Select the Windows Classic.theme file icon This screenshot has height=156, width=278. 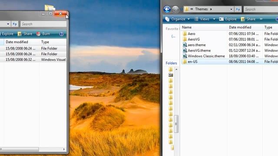[185, 56]
